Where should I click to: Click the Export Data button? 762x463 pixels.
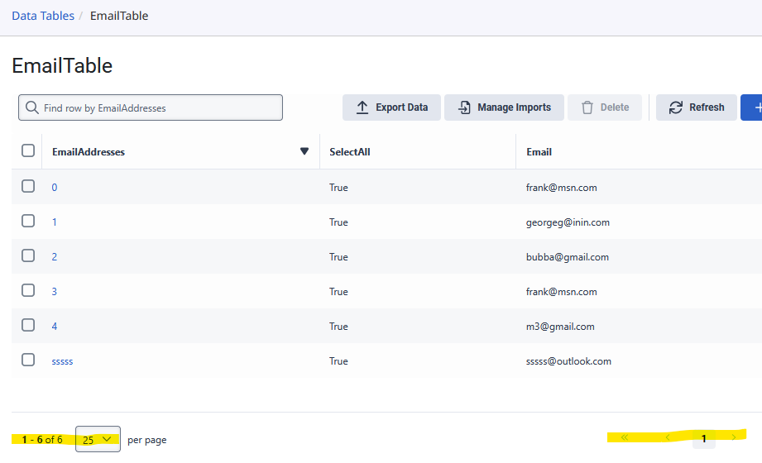tap(391, 107)
